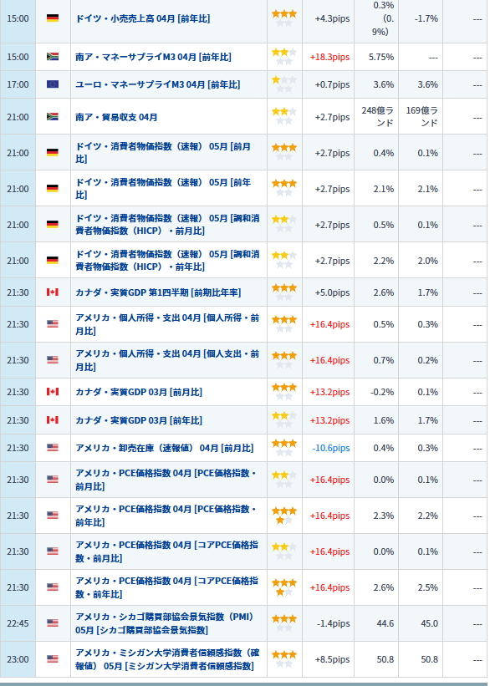The image size is (490, 686).
Task: Click star rating for 南ア・貿易収支 row
Action: (284, 116)
